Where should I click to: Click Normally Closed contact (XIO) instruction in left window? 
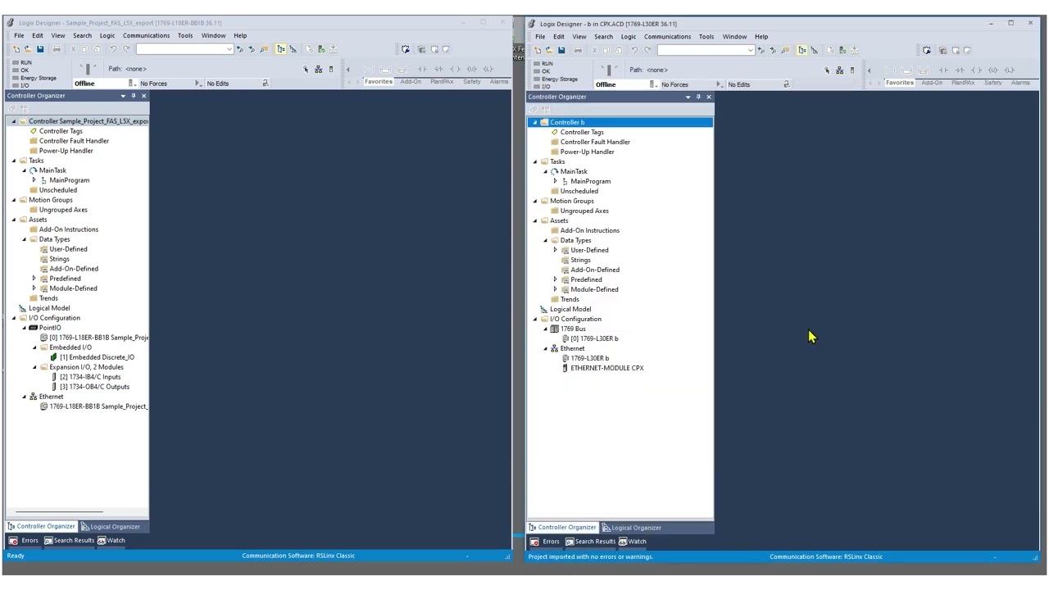tap(438, 69)
